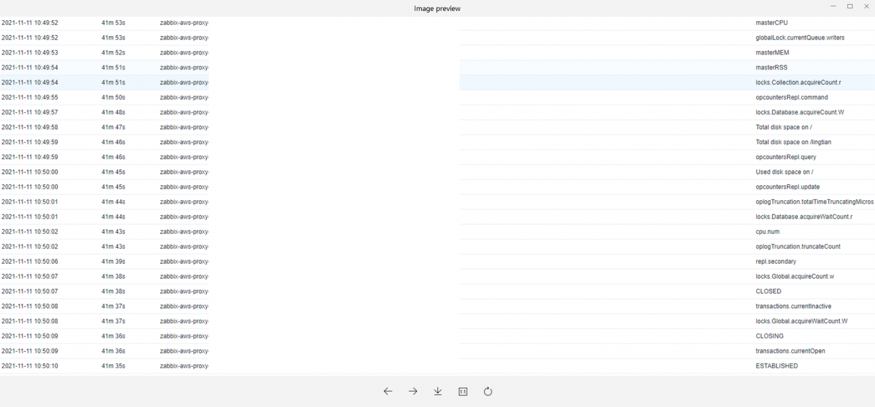
Task: Select 'opcountersRepl.query' item
Action: (786, 157)
